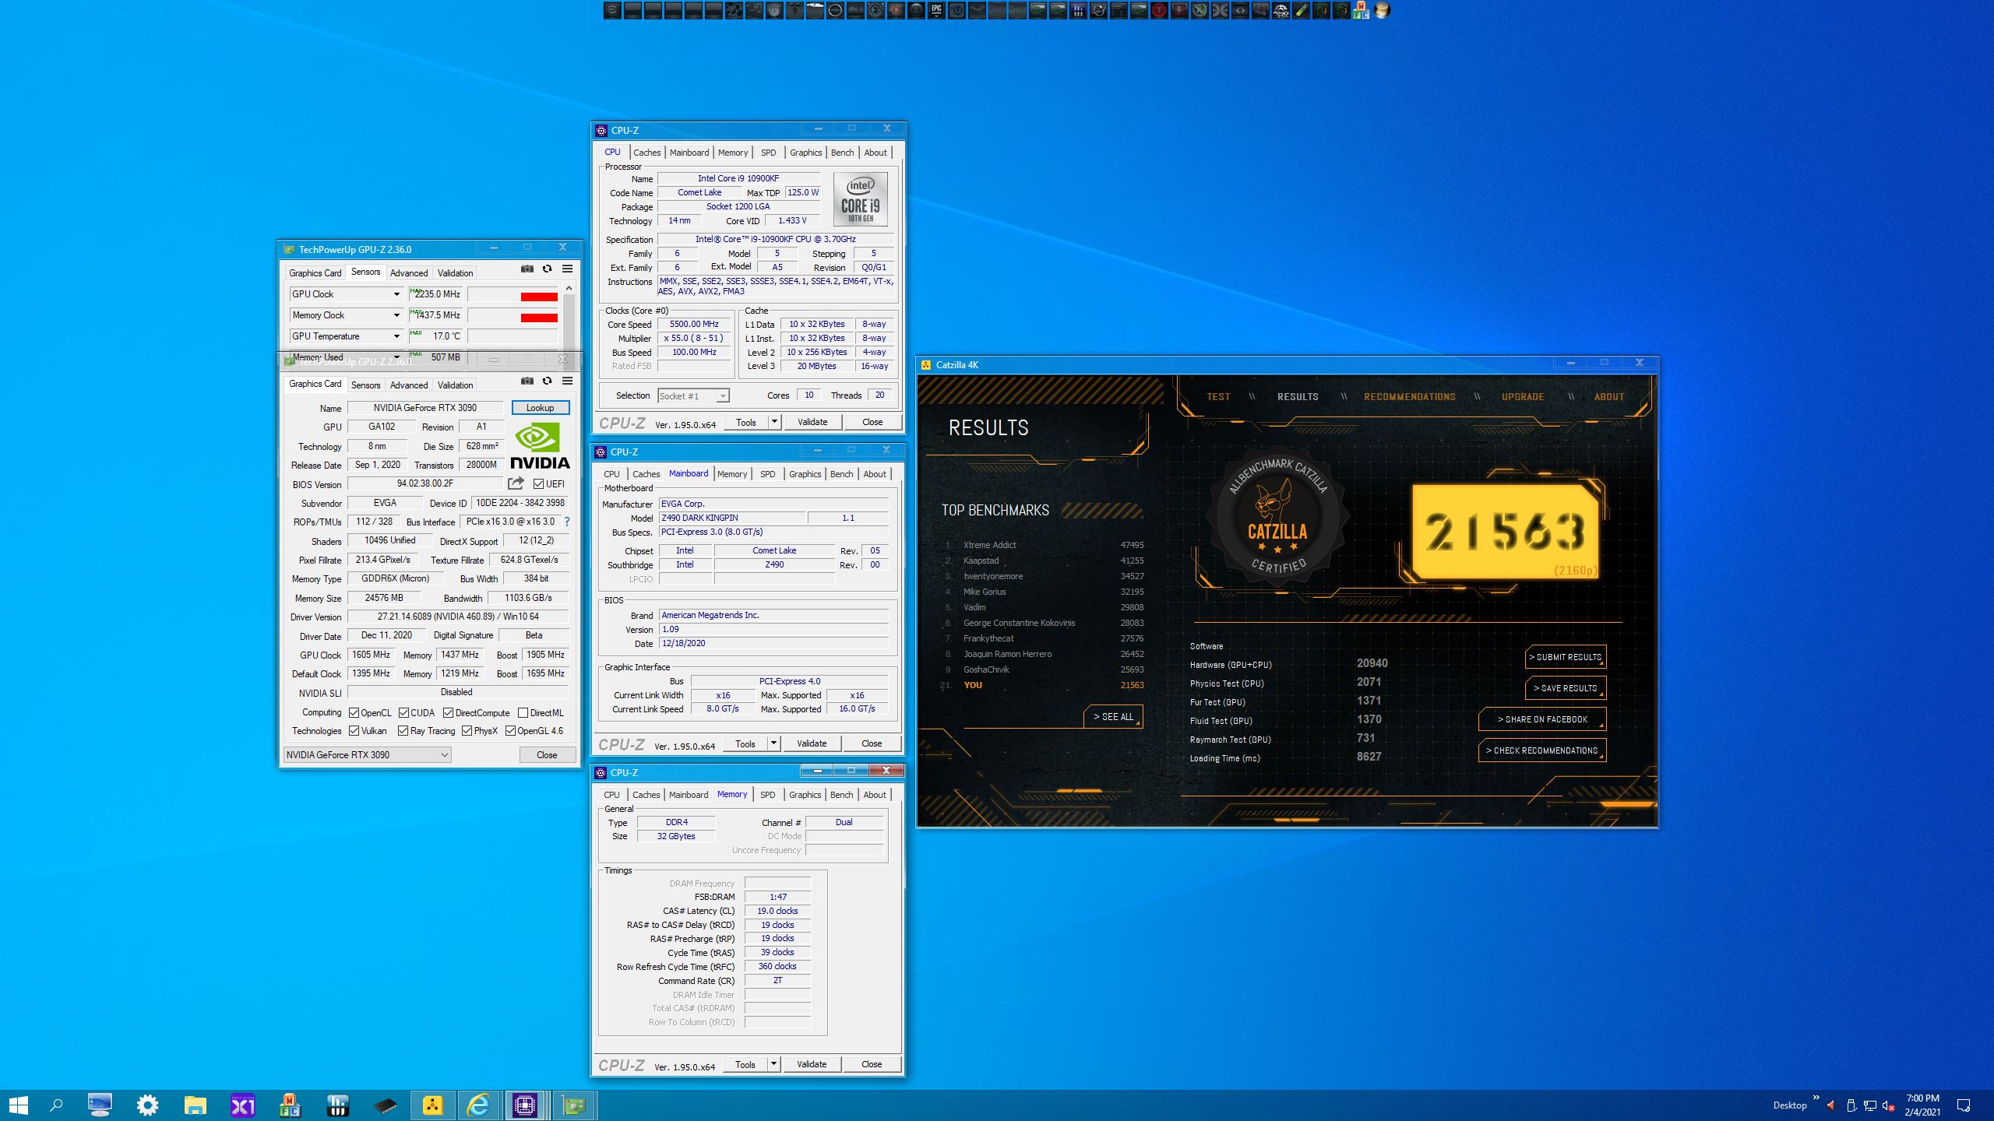The width and height of the screenshot is (1994, 1121).
Task: Expand the Tools arrow in CPU-Z Memory window
Action: (773, 1064)
